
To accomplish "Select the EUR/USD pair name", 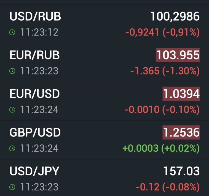I will (34, 94).
